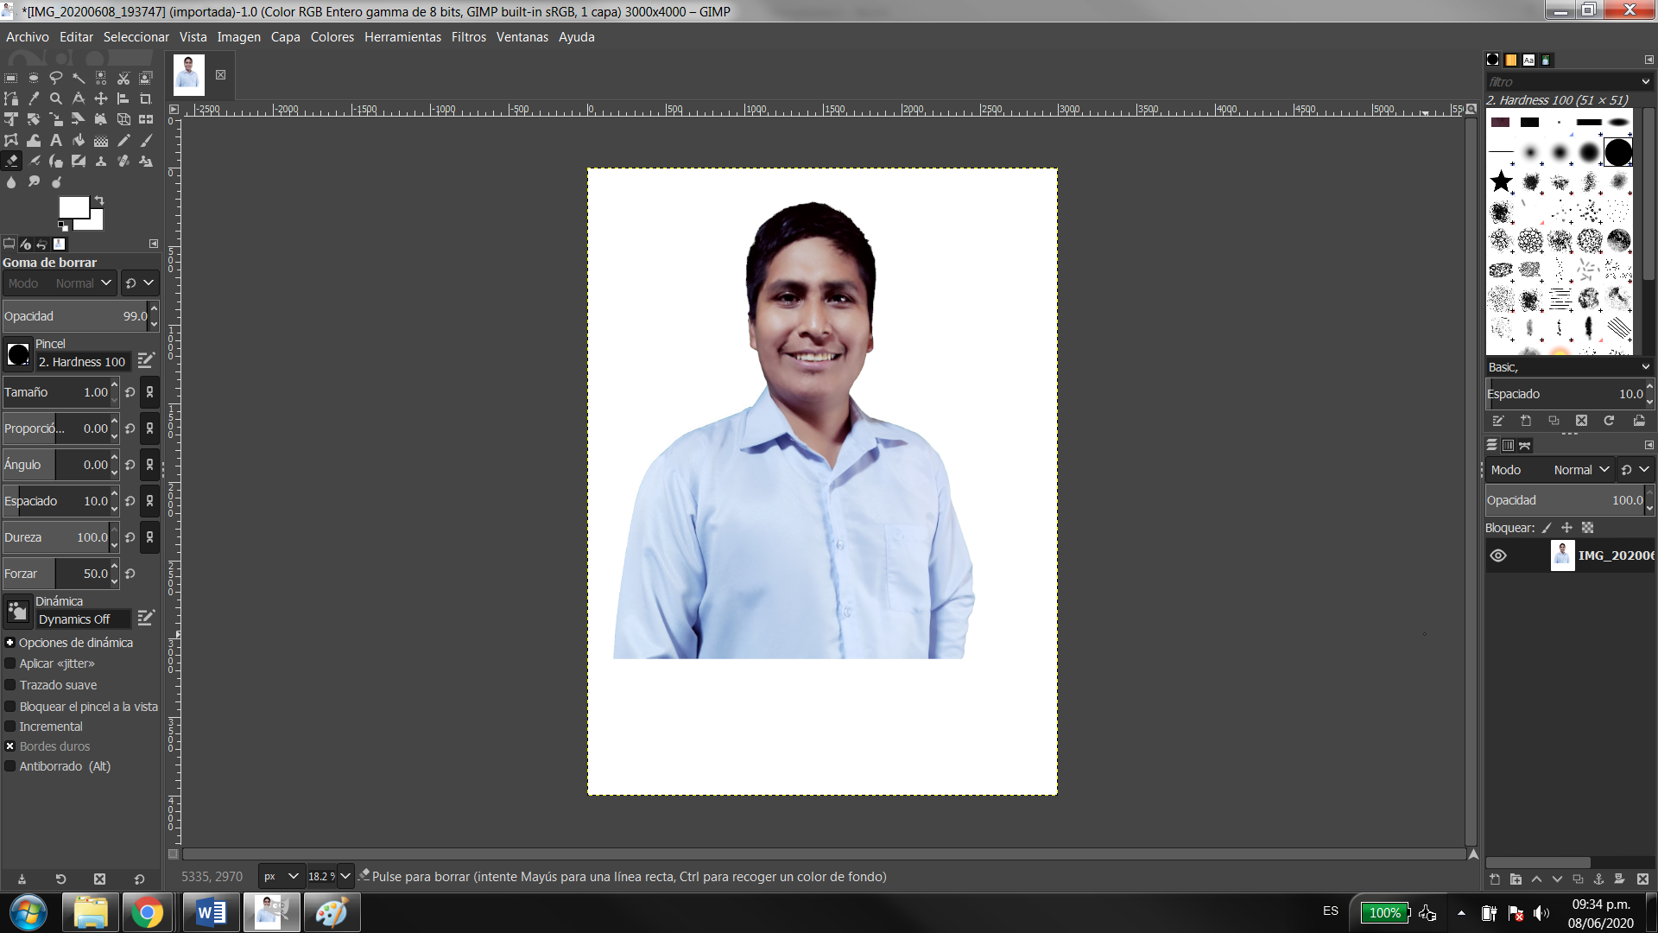Choose the Bucket Fill tool
Viewport: 1658px width, 933px height.
(x=79, y=140)
